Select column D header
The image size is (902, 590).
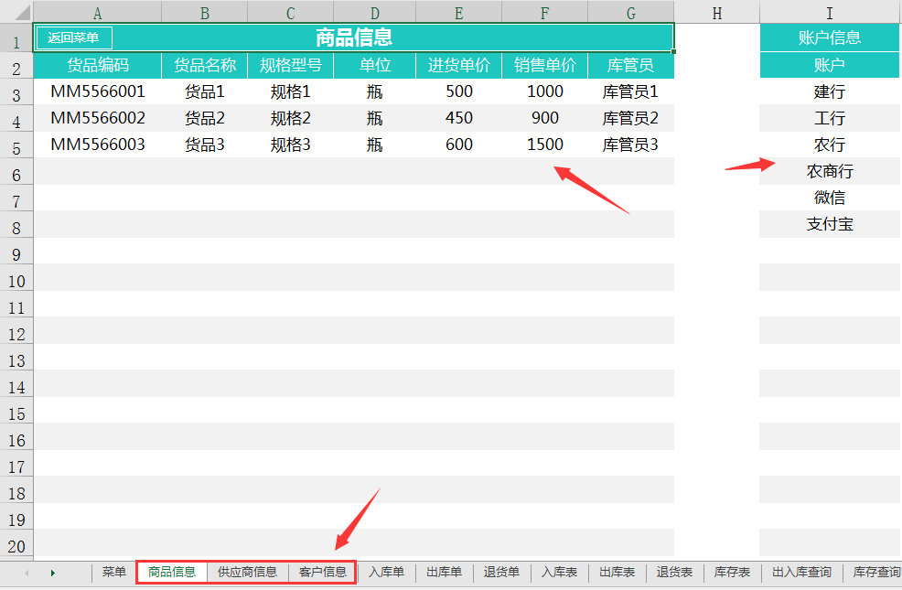click(x=374, y=13)
